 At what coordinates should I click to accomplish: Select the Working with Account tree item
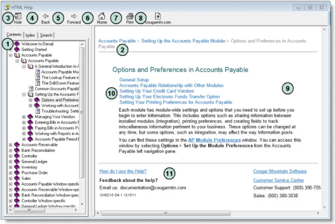(x=60, y=106)
